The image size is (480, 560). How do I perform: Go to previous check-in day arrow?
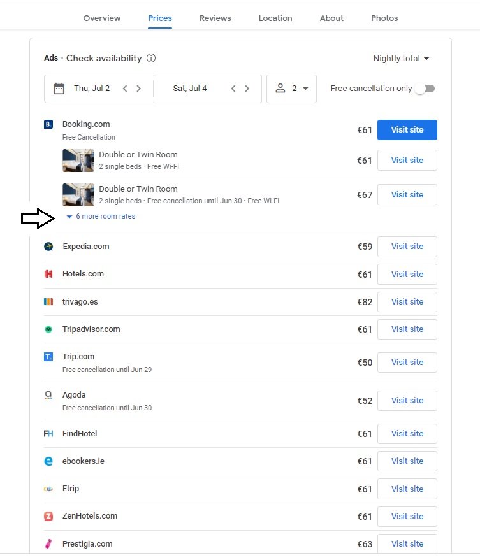[x=125, y=89]
